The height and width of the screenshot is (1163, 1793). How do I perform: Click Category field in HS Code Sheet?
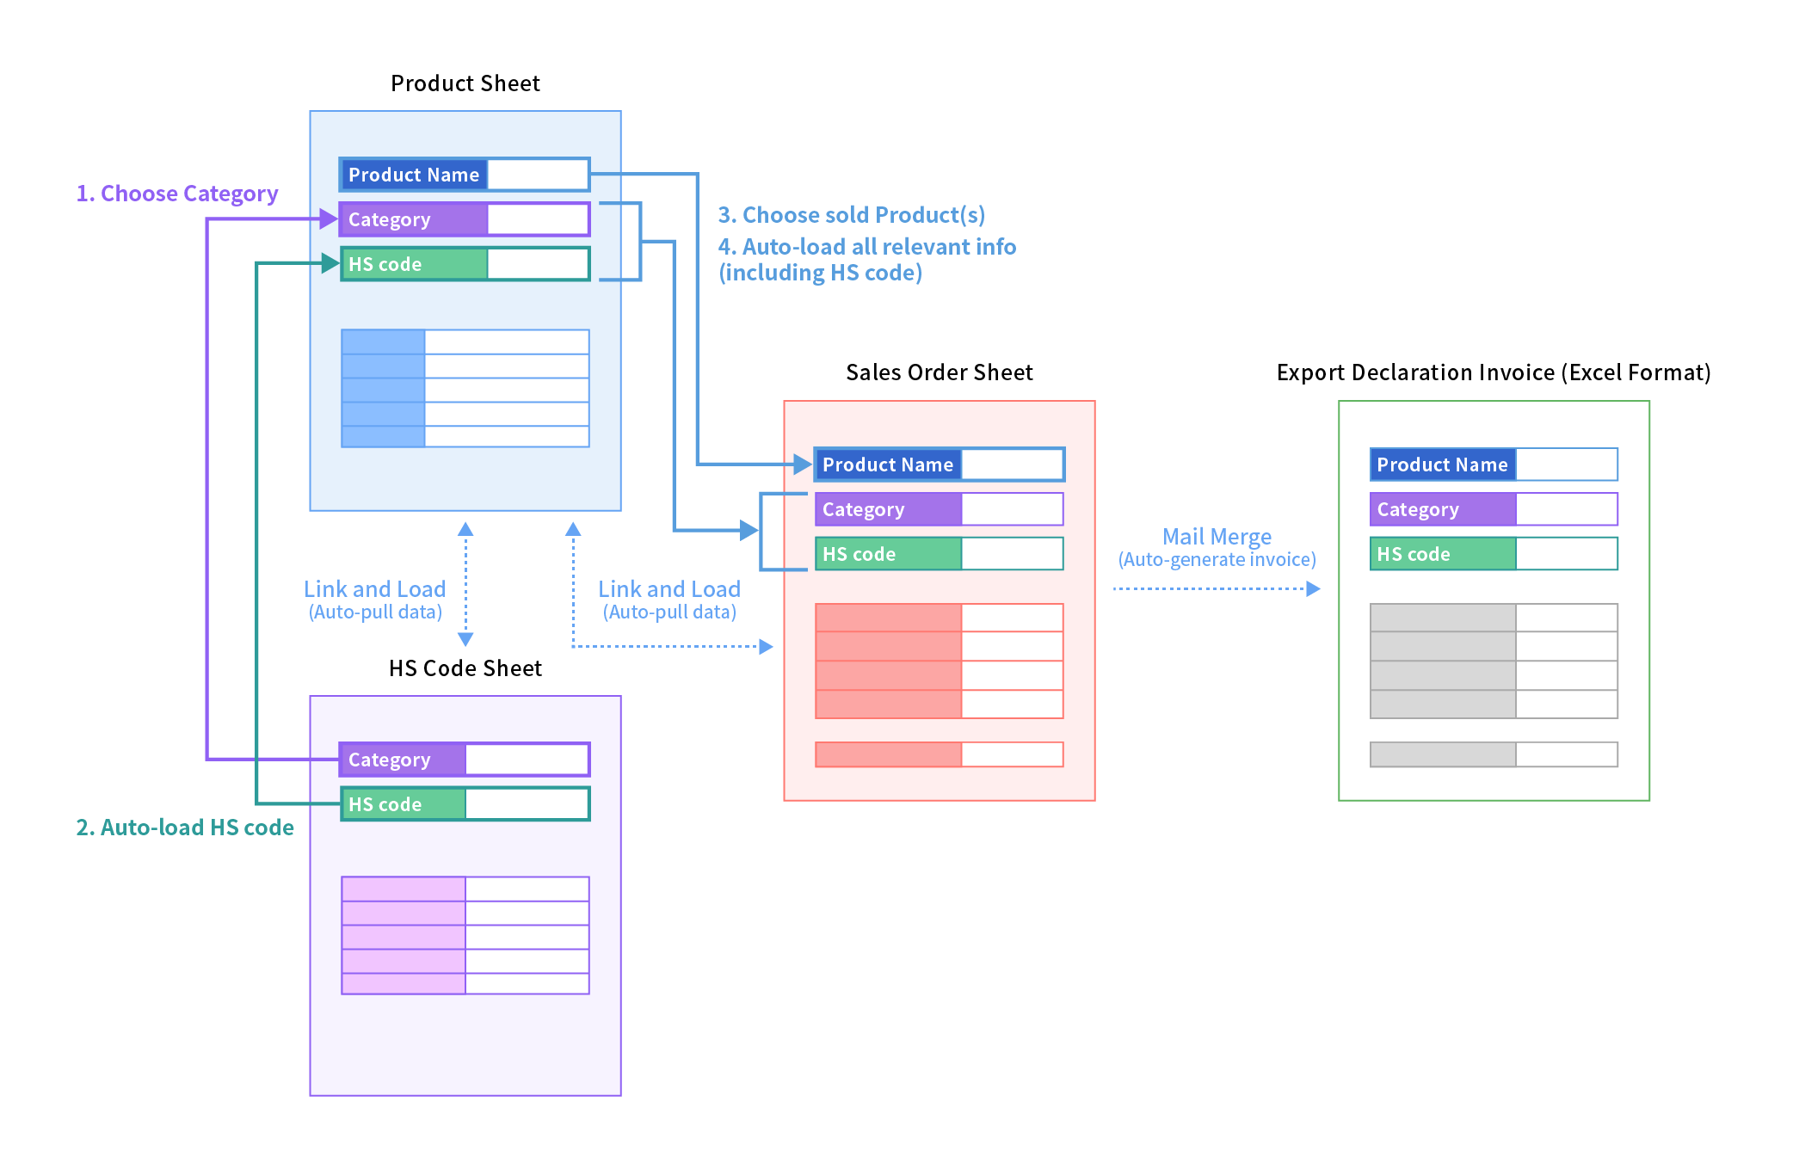click(465, 760)
